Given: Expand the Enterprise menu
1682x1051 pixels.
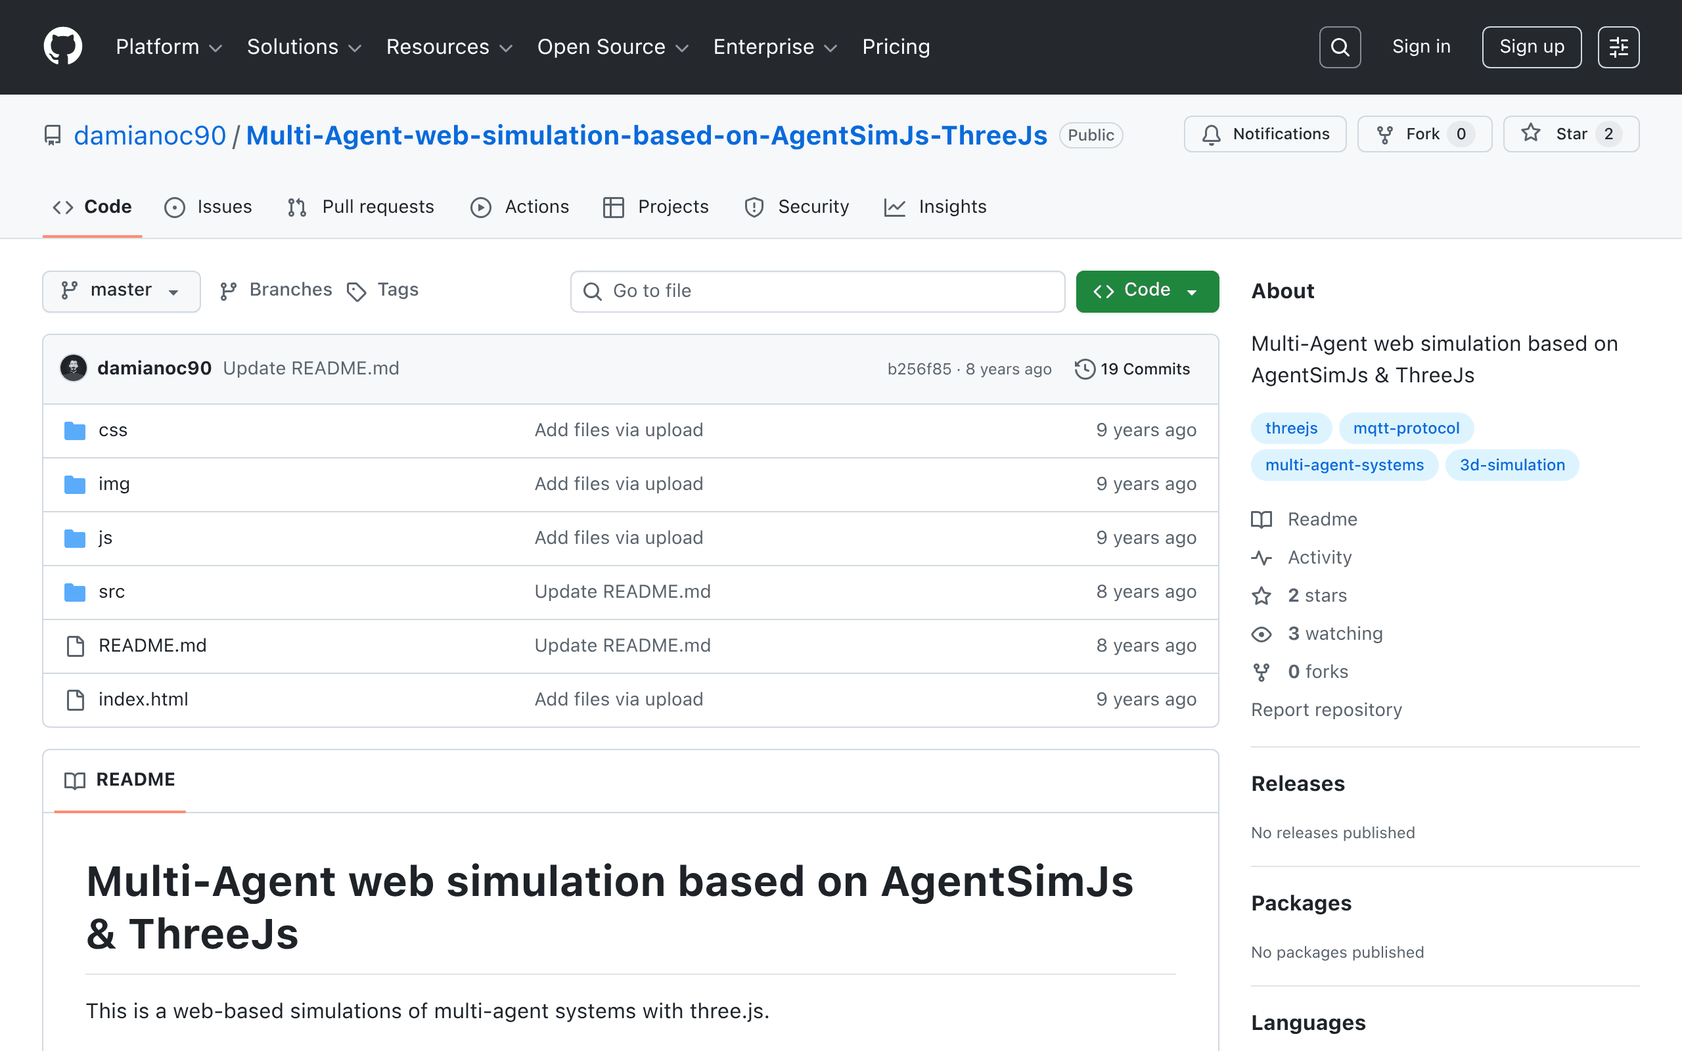Looking at the screenshot, I should coord(775,47).
